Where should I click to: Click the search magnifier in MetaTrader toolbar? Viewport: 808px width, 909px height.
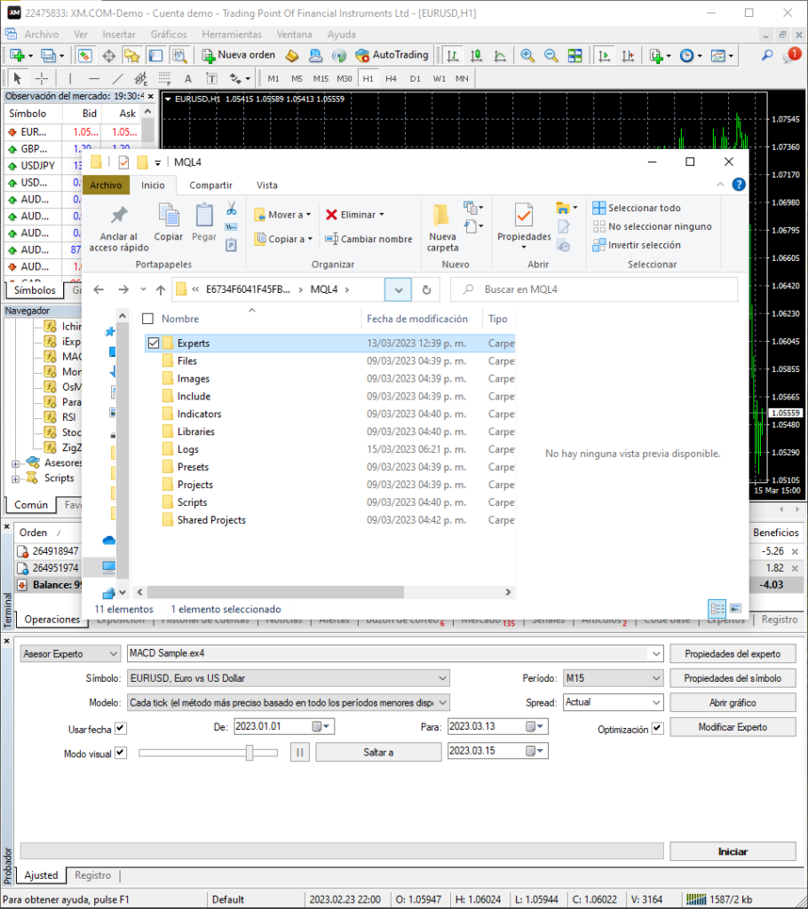tap(767, 56)
